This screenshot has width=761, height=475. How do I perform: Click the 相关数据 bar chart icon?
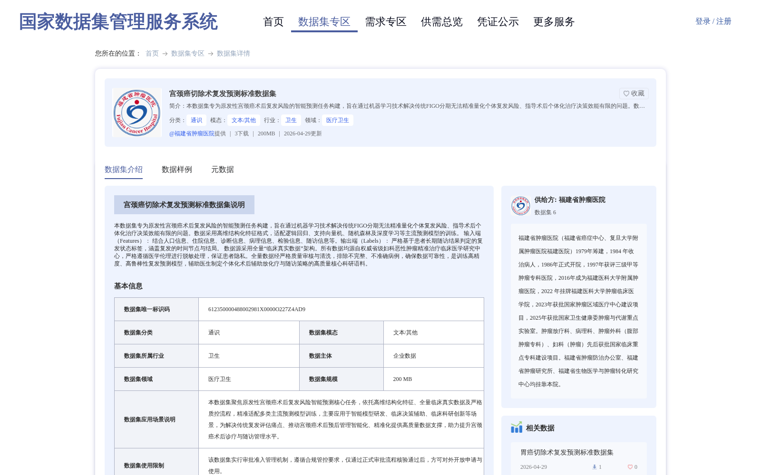517,427
